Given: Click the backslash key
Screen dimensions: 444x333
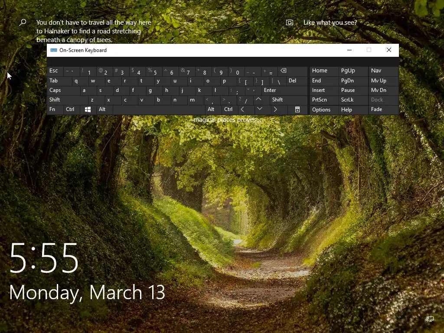Looking at the screenshot, I should pos(278,81).
